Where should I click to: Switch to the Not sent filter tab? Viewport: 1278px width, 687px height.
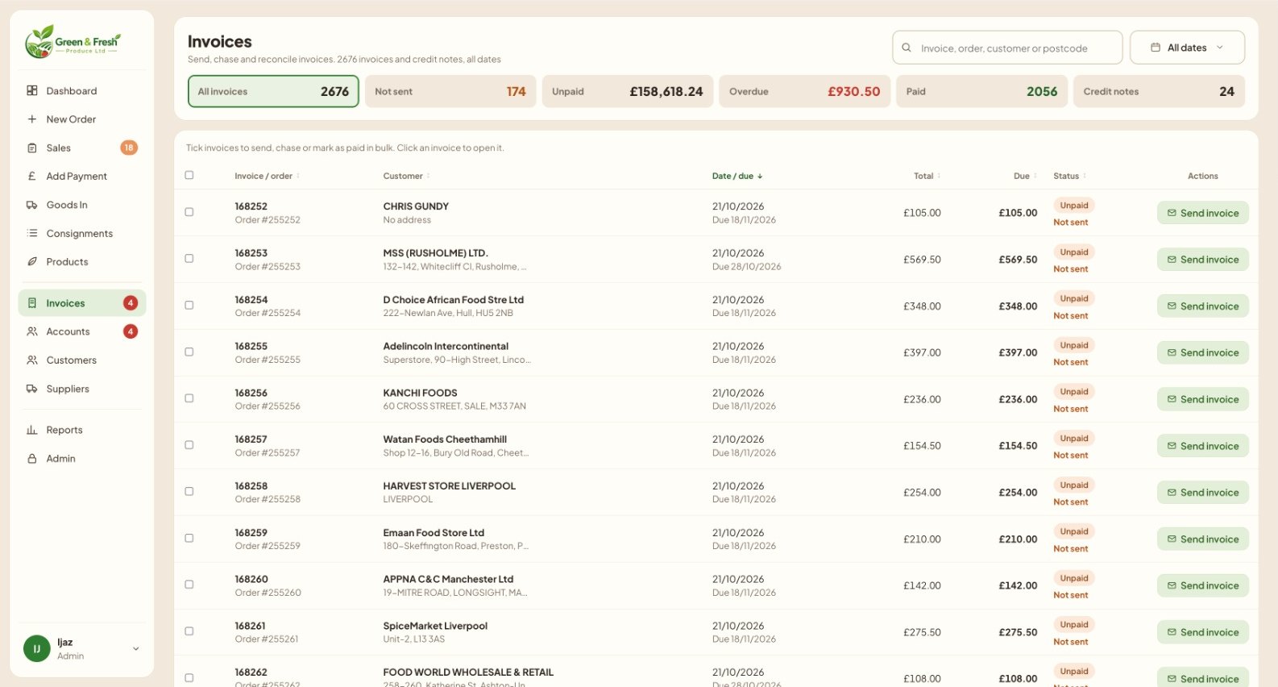click(450, 91)
